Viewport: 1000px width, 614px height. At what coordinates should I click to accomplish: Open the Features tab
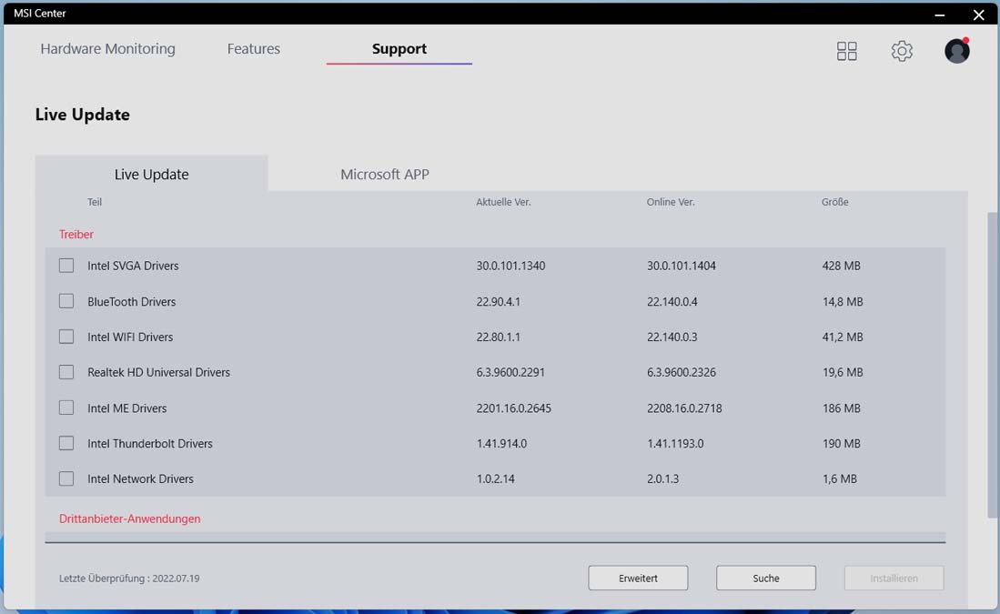pos(254,48)
